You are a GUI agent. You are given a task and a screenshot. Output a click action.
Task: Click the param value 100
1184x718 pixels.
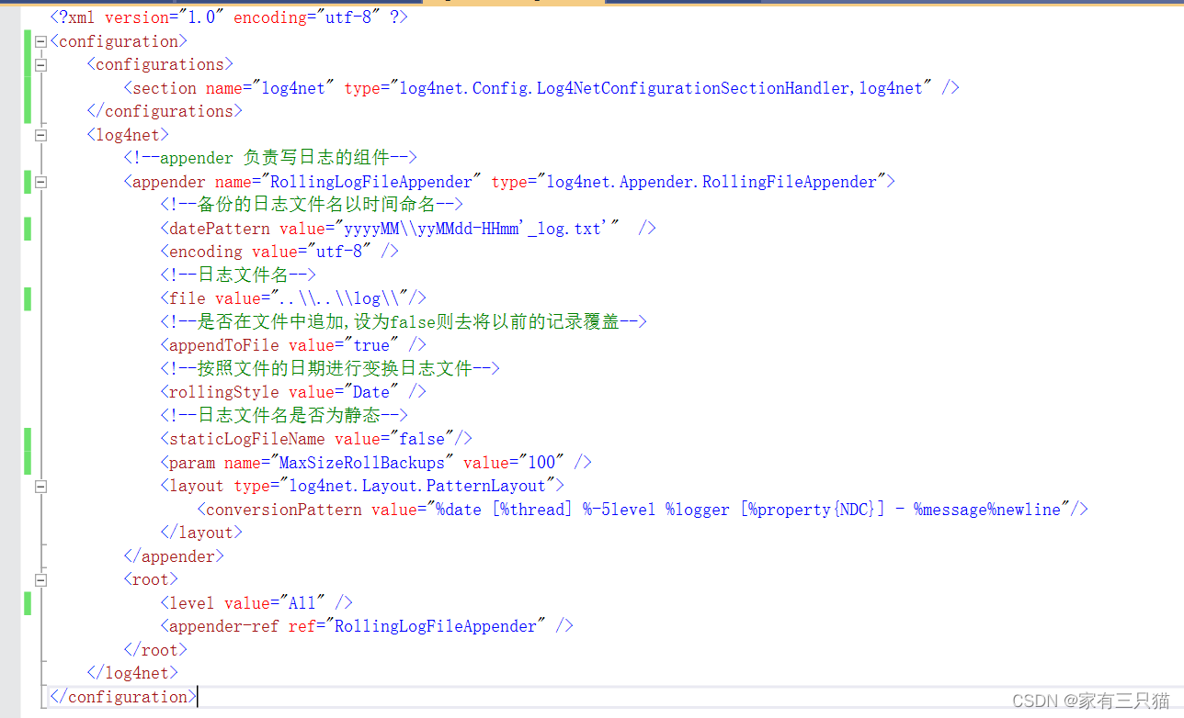tap(541, 463)
